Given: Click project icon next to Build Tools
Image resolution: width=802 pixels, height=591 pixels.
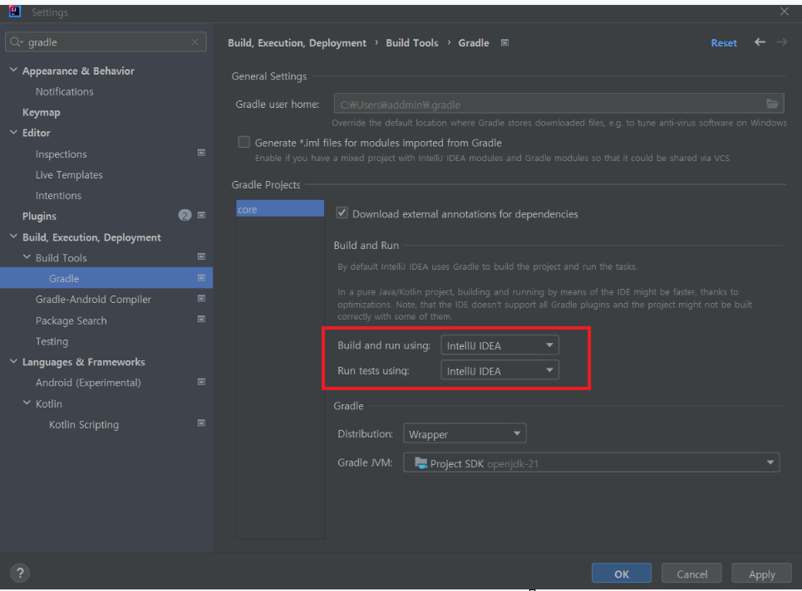Looking at the screenshot, I should (x=201, y=257).
